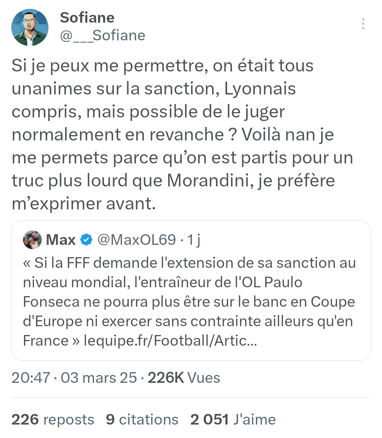
Task: Open the @___Sofiane handle
Action: 103,35
